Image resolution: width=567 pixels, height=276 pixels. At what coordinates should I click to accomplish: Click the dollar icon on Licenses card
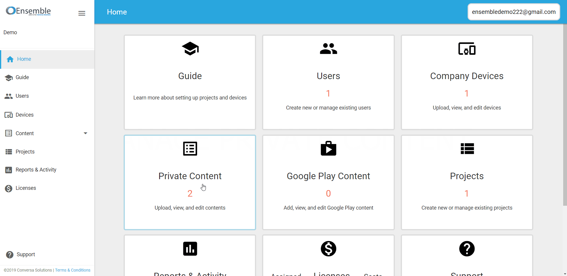(x=328, y=249)
